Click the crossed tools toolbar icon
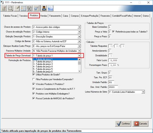 coord(30,9)
